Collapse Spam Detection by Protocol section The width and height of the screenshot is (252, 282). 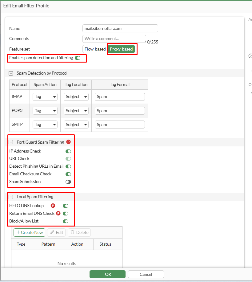11,73
